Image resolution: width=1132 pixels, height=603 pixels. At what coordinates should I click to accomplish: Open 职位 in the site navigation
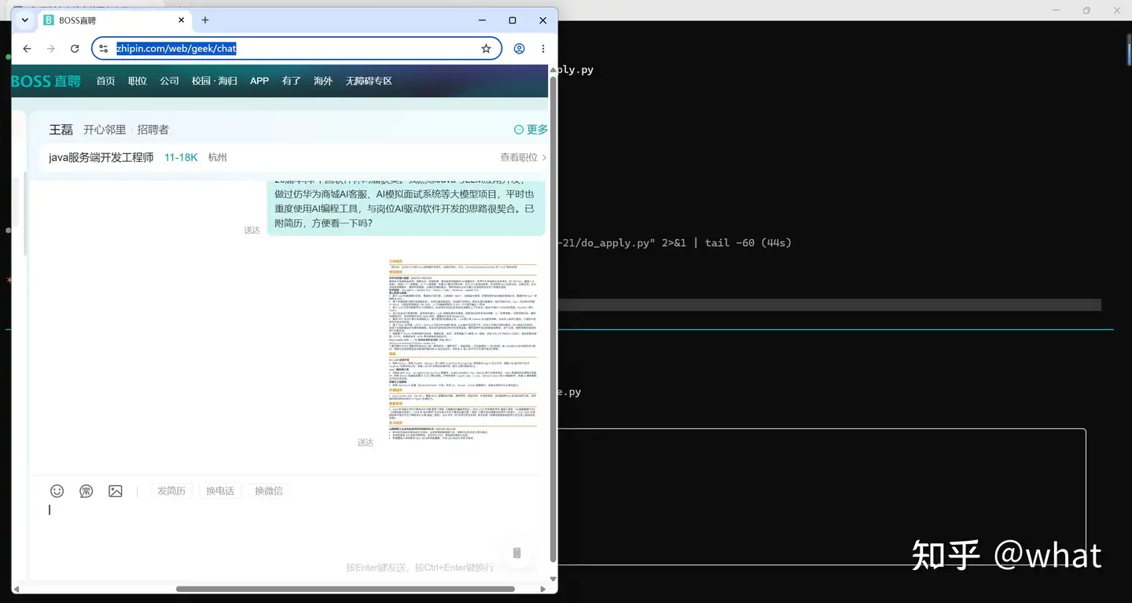click(138, 81)
